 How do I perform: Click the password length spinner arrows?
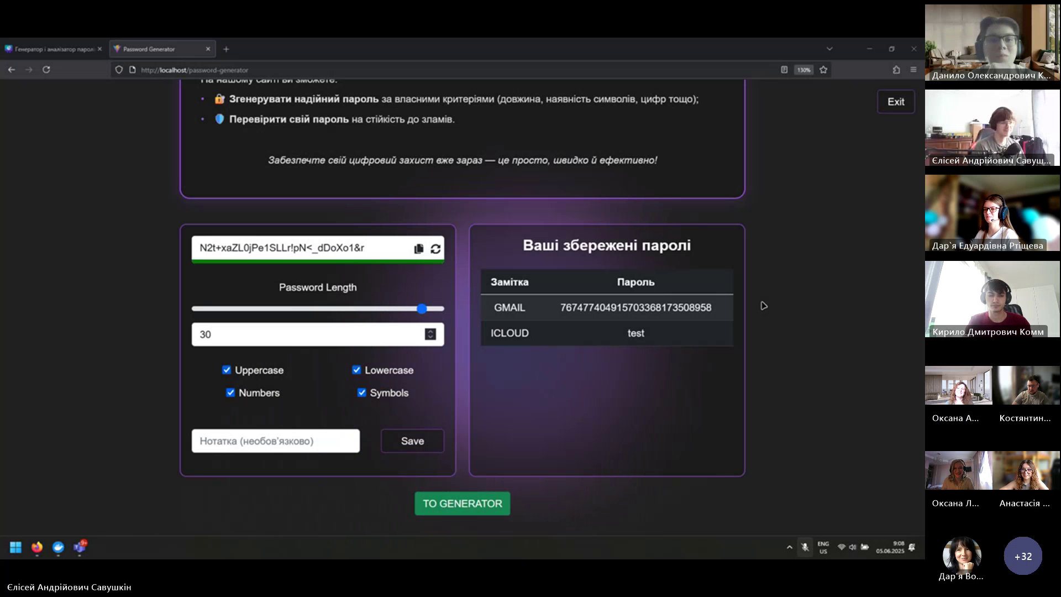coord(430,334)
